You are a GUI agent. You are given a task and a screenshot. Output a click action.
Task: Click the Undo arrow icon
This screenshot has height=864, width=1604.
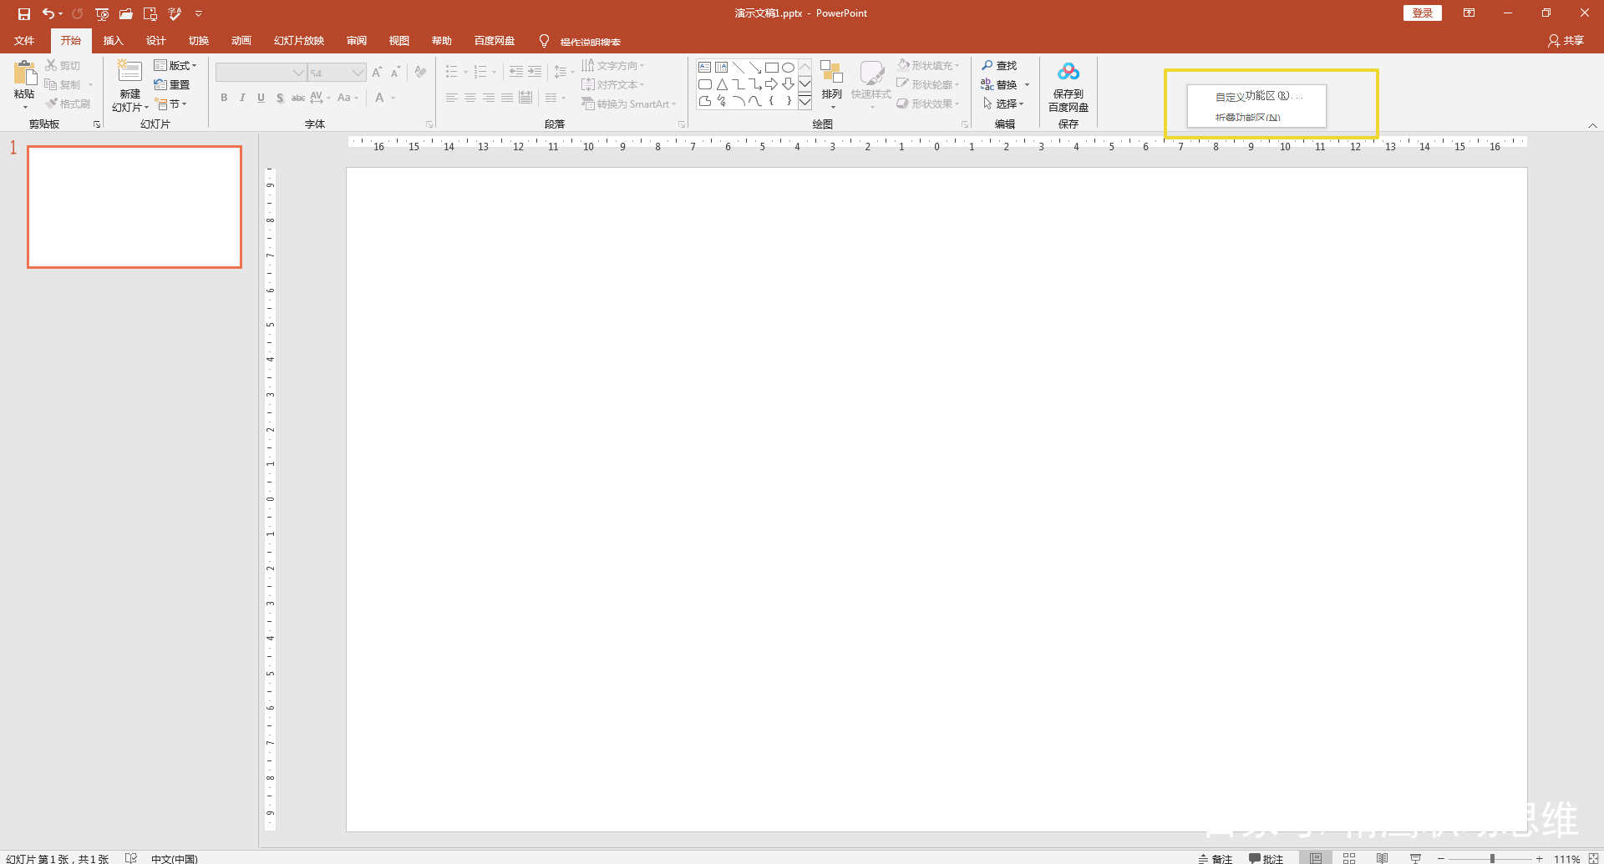point(48,13)
